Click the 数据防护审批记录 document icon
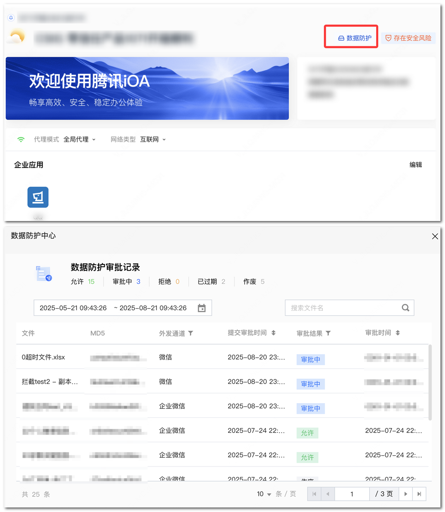The width and height of the screenshot is (445, 512). (44, 274)
